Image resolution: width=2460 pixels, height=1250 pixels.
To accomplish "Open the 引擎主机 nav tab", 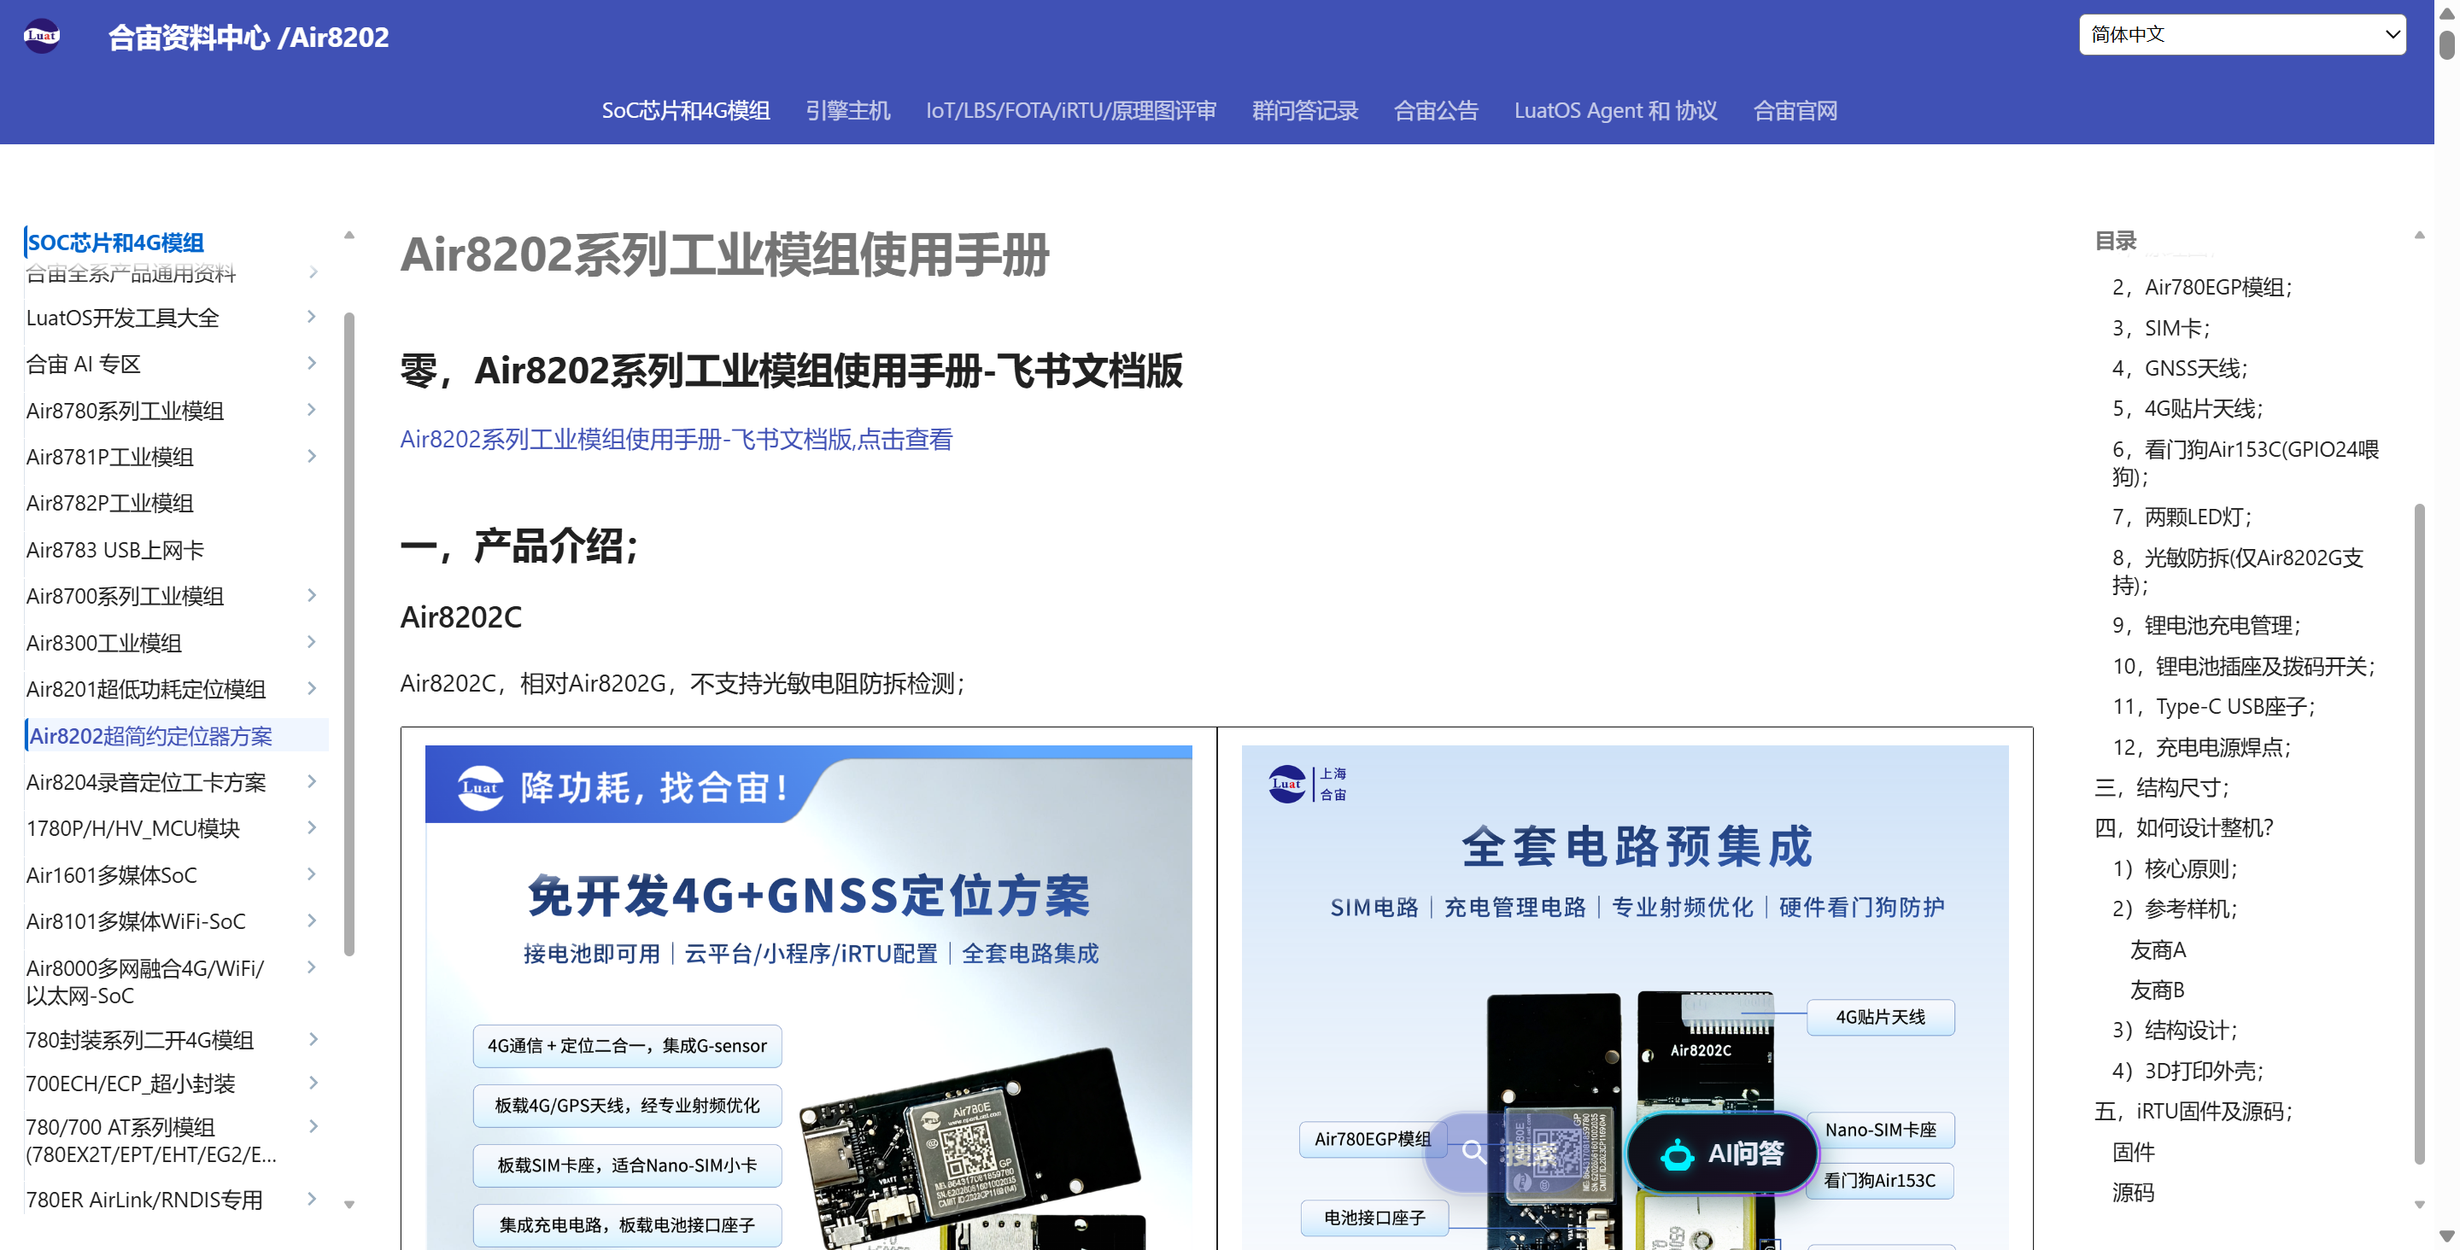I will 848,111.
